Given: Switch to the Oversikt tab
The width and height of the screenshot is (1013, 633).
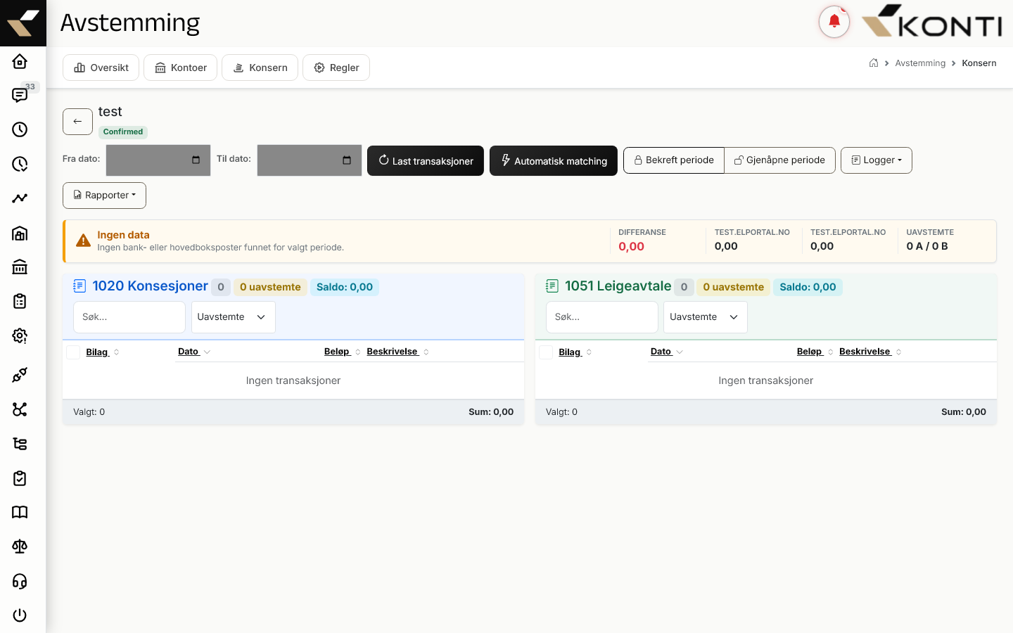Looking at the screenshot, I should 101,68.
